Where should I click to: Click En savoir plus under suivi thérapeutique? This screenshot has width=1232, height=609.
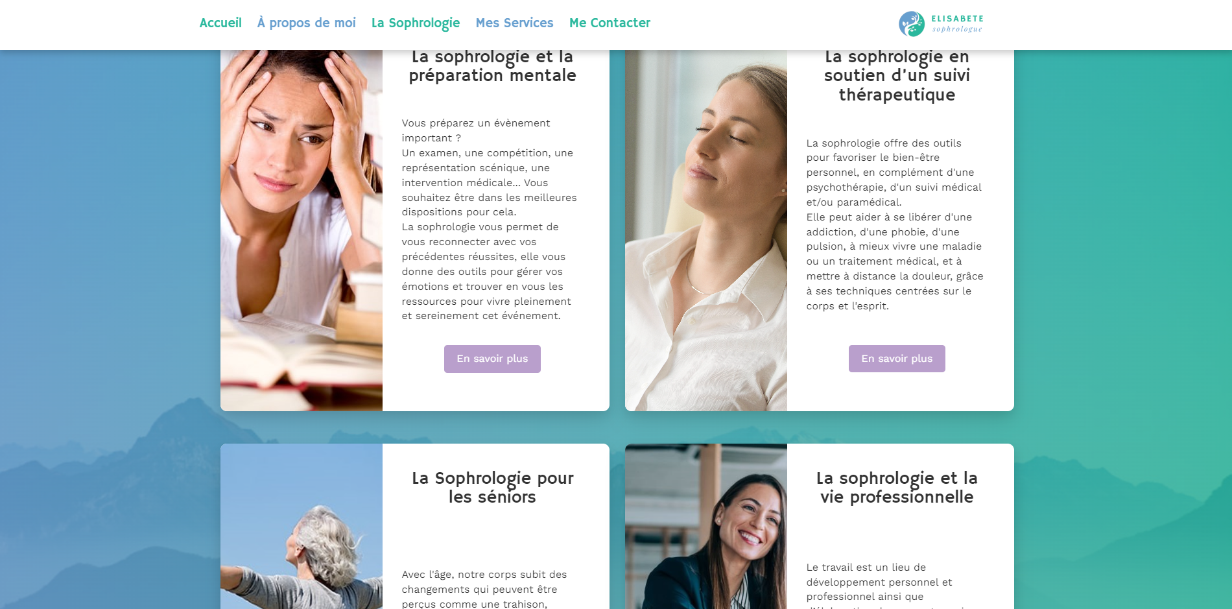click(897, 359)
